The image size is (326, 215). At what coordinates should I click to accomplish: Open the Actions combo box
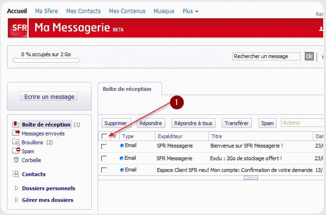coord(302,123)
